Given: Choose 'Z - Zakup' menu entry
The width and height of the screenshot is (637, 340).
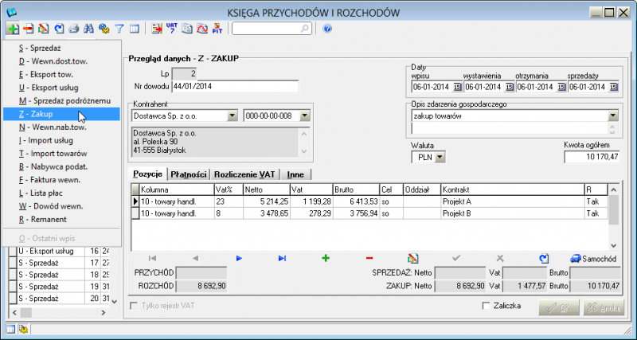Looking at the screenshot, I should click(x=61, y=114).
